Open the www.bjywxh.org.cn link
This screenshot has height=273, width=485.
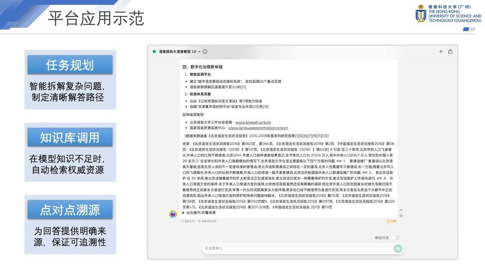[253, 122]
